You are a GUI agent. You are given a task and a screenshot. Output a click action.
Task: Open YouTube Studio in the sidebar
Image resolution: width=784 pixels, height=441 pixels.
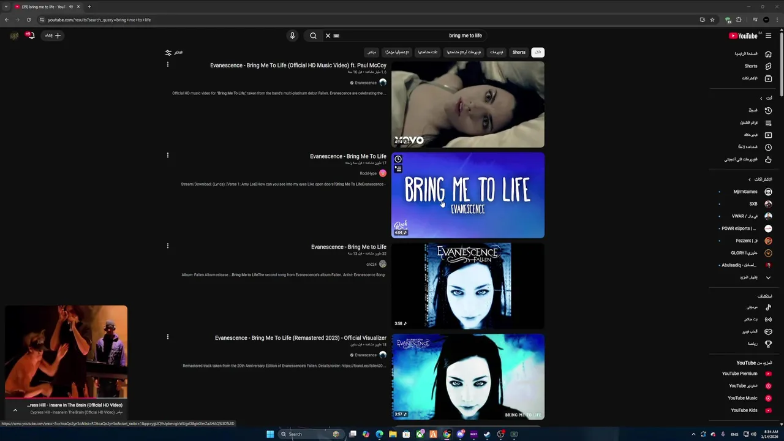point(750,386)
